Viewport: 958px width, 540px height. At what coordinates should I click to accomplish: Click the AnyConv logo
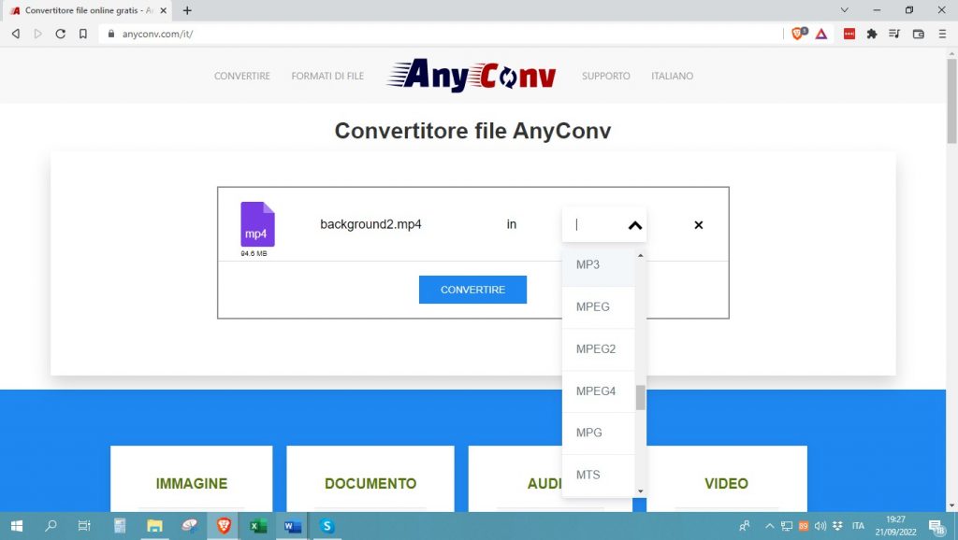point(472,76)
